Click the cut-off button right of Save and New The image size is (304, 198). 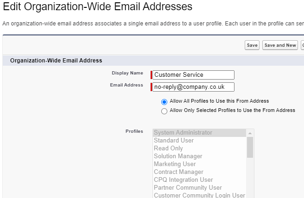click(x=302, y=45)
